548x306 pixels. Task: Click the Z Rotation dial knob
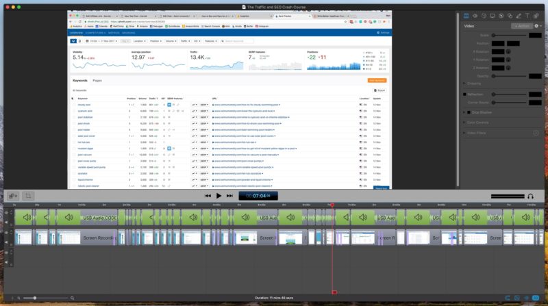coord(508,68)
